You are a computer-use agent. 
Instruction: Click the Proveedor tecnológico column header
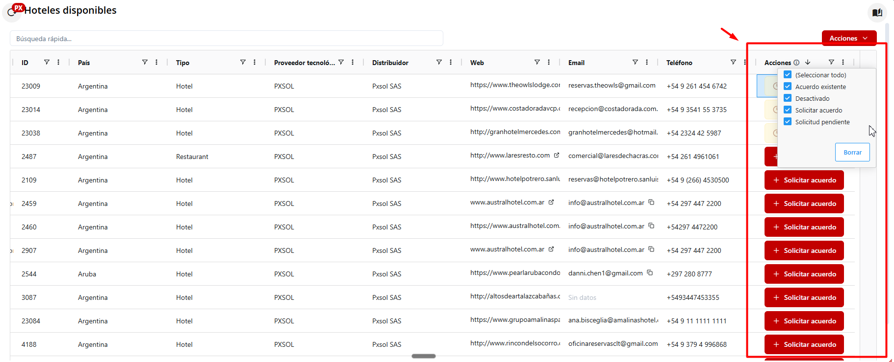point(304,63)
